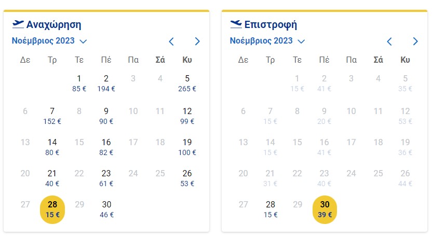Pick departure date 19 at 100 €
Viewport: 432px width, 238px height.
[x=187, y=146]
